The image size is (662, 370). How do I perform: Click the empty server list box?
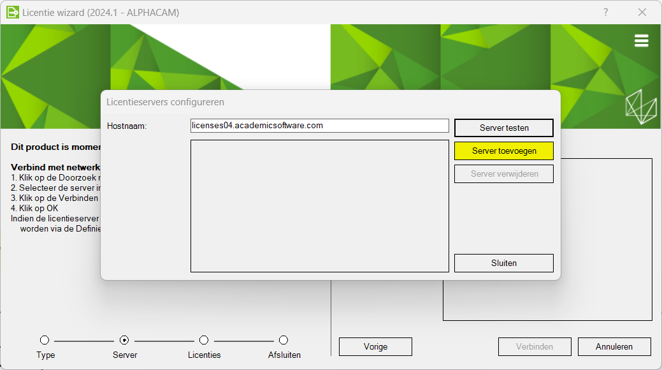(x=320, y=206)
